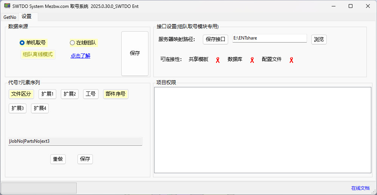Screen dimensions: 377x195
Task: Minimize the SWTDO System window
Action: point(334,6)
